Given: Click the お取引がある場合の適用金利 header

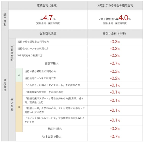Looking at the screenshot, I should click(x=115, y=5).
